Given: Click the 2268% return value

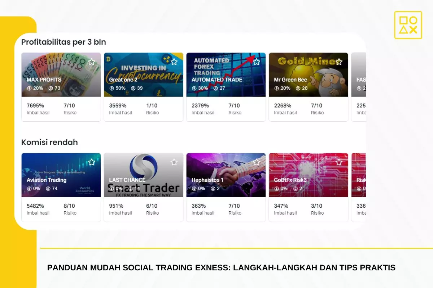Looking at the screenshot, I should pyautogui.click(x=283, y=105).
